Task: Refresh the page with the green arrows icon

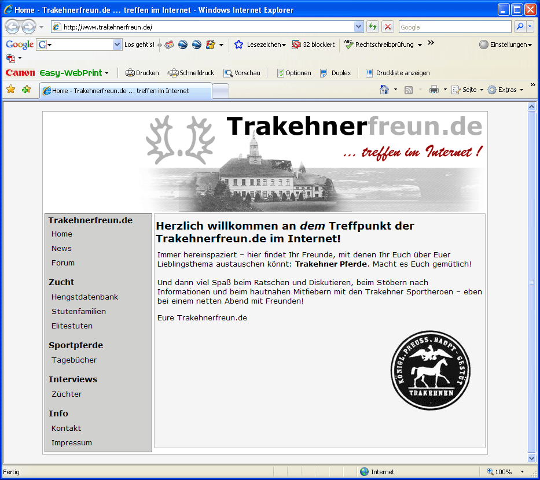Action: pyautogui.click(x=372, y=27)
